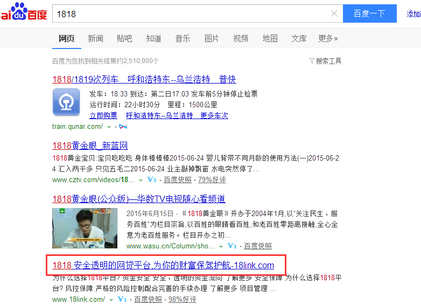Click the 1818黄金眼 video thumbnail
The image size is (421, 305).
pos(85,227)
